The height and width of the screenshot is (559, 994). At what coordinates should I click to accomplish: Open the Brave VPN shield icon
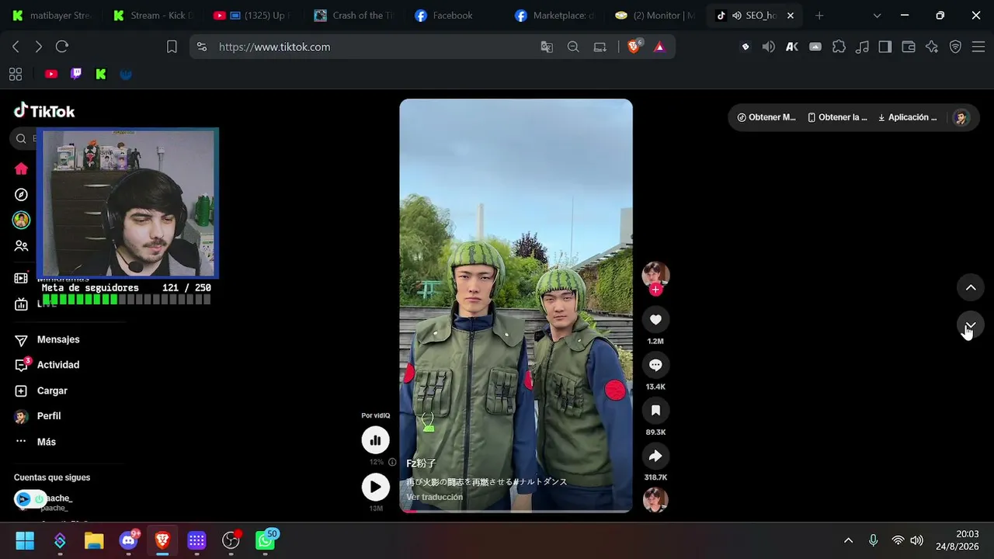pyautogui.click(x=955, y=47)
